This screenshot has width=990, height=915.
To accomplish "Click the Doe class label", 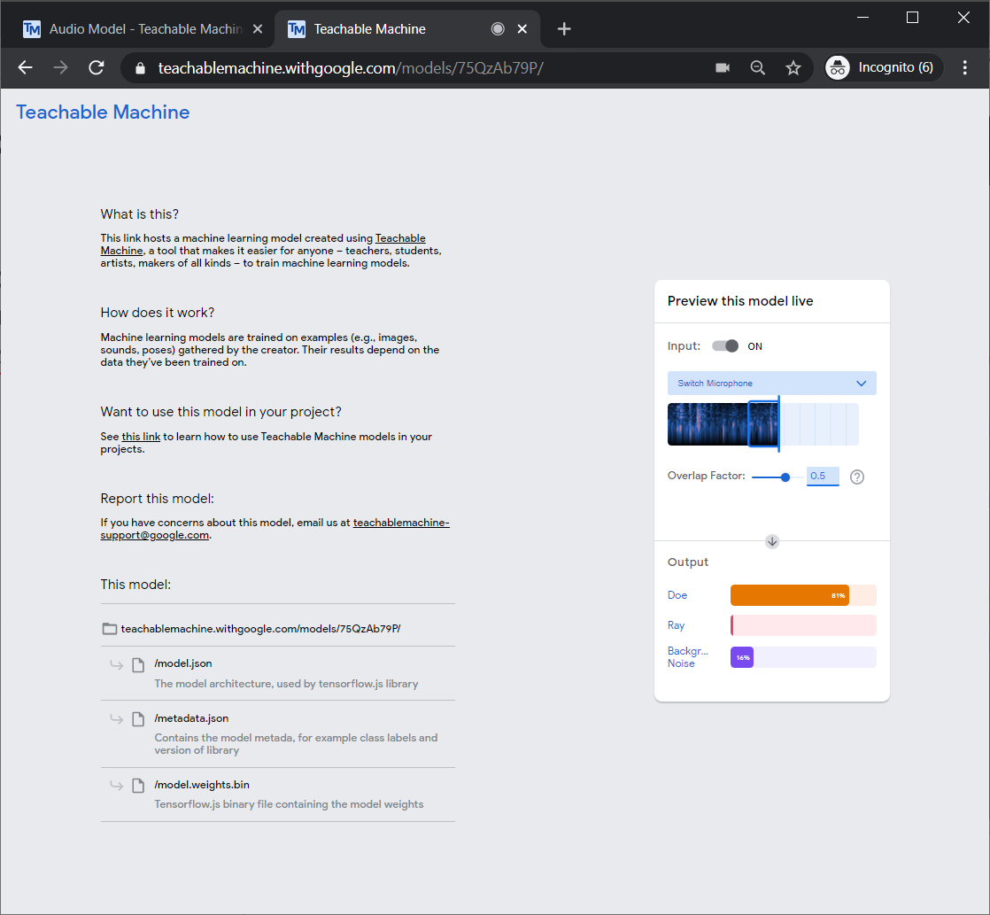I will click(x=677, y=595).
